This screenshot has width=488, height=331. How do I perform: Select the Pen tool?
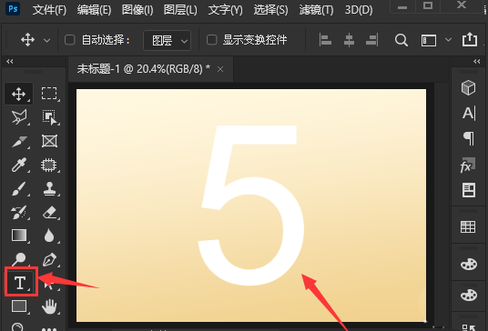49,259
